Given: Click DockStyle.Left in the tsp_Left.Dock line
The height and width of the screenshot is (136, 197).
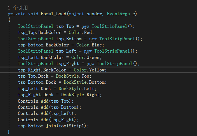Looking at the screenshot, I should 76,88.
